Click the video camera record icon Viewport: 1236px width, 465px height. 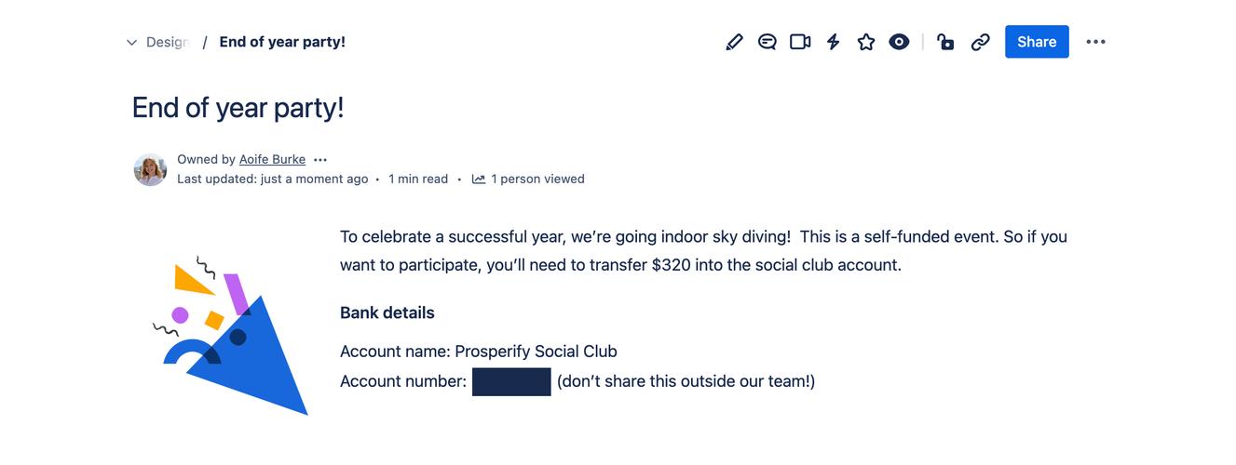tap(799, 42)
